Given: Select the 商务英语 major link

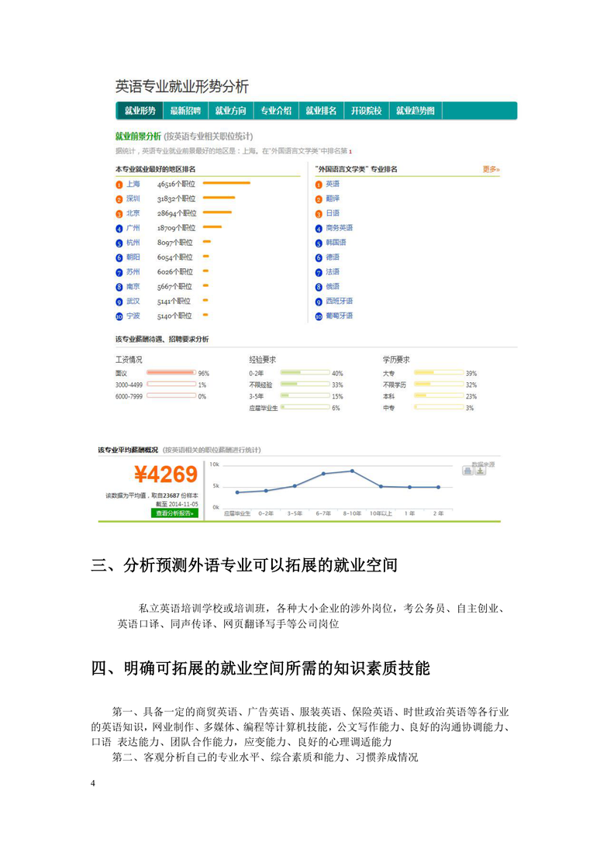Looking at the screenshot, I should (340, 228).
